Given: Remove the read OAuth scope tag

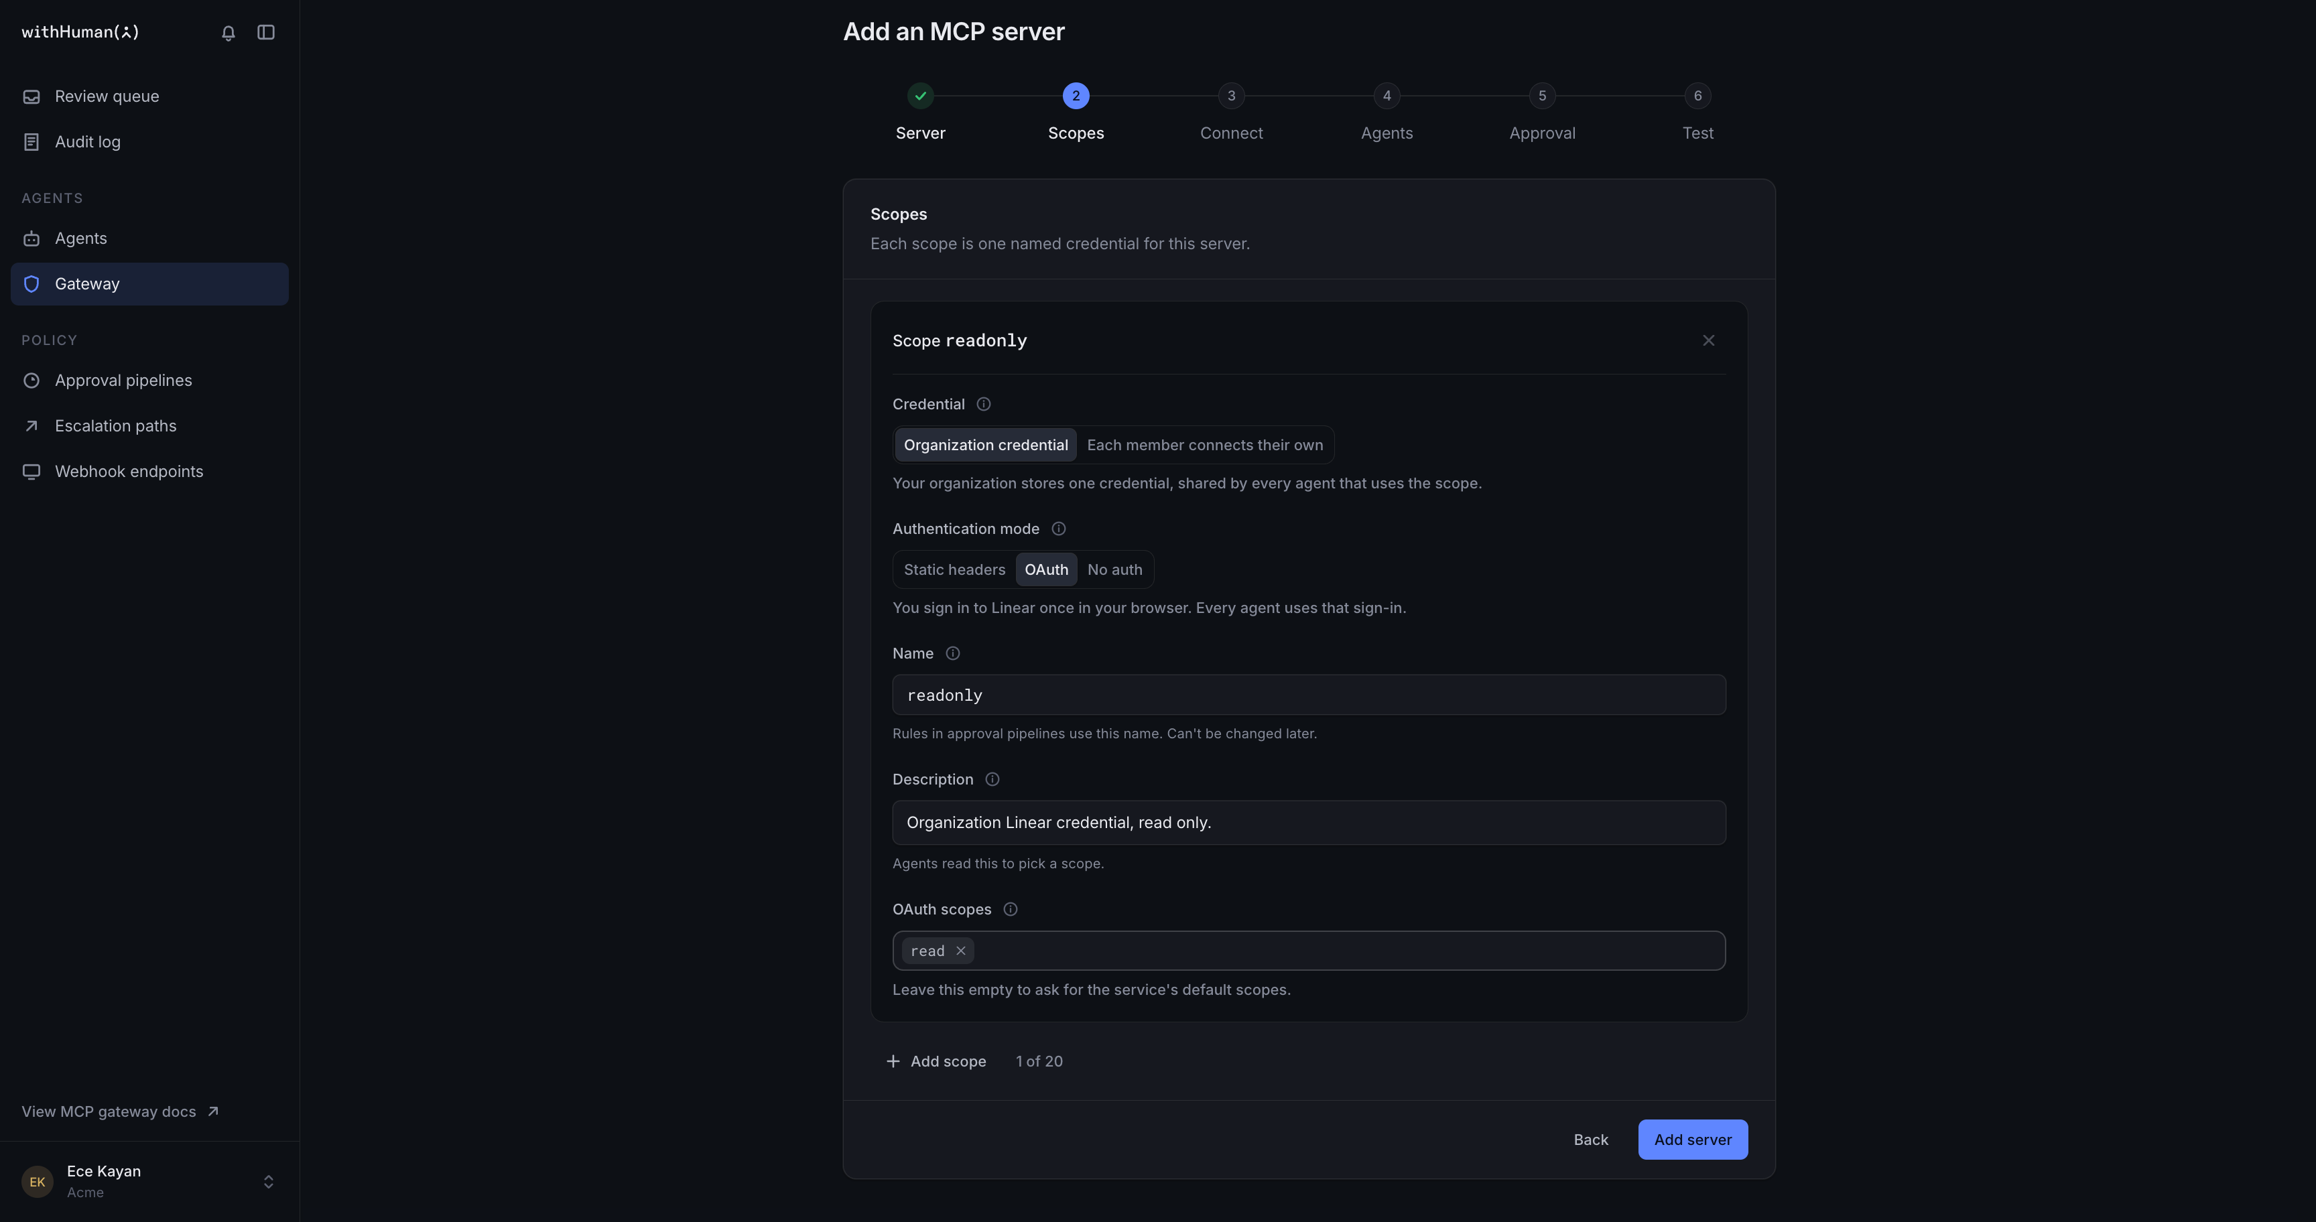Looking at the screenshot, I should pos(961,951).
